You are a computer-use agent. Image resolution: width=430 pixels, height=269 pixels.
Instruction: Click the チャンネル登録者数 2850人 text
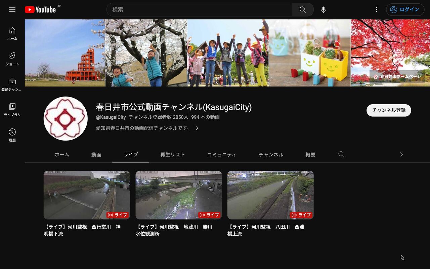(159, 117)
